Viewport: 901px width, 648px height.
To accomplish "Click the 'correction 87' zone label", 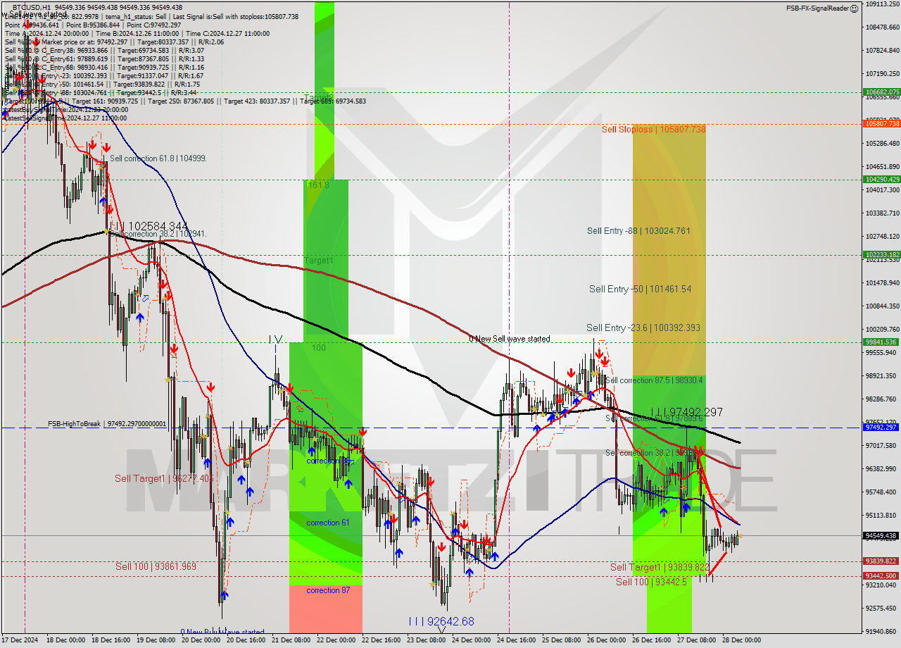I will point(328,591).
